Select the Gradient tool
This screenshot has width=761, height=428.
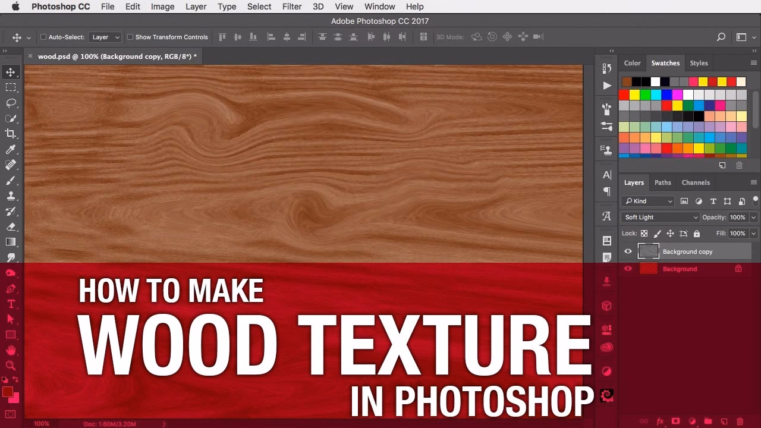pyautogui.click(x=11, y=242)
